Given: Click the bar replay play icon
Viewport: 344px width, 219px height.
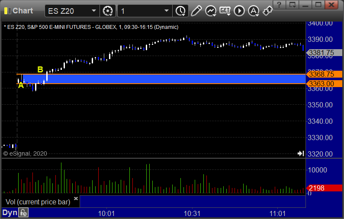Looking at the screenshot, I should tap(239, 11).
